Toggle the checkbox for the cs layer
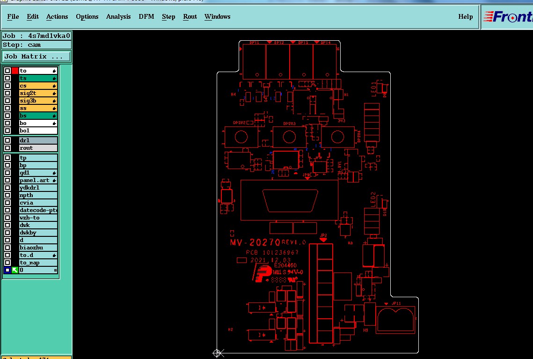Viewport: 533px width, 359px height. pyautogui.click(x=7, y=86)
